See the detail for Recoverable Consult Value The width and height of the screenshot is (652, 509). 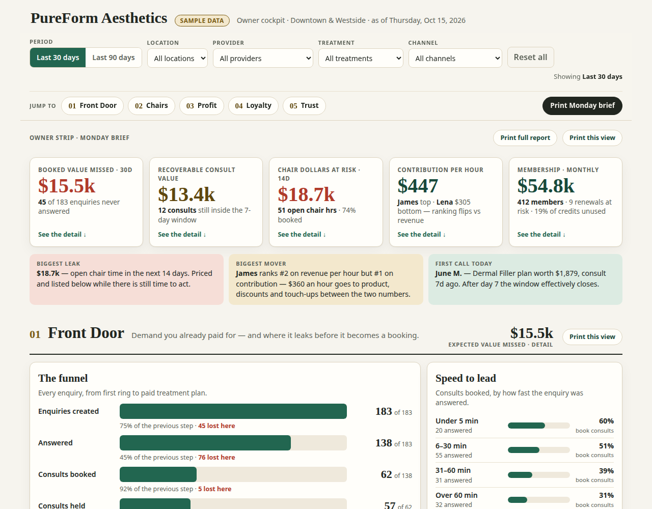[x=182, y=235]
